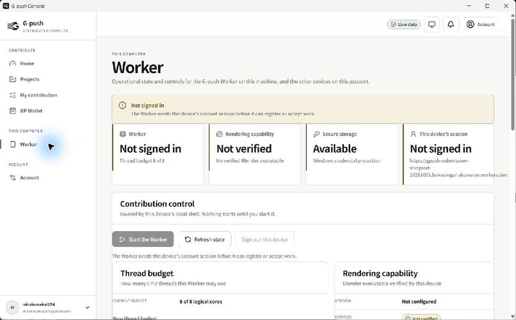Click Sign out this device button
Image resolution: width=516 pixels, height=320 pixels.
tap(264, 239)
